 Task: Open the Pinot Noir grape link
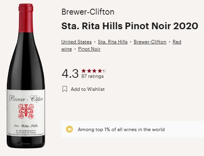(89, 49)
